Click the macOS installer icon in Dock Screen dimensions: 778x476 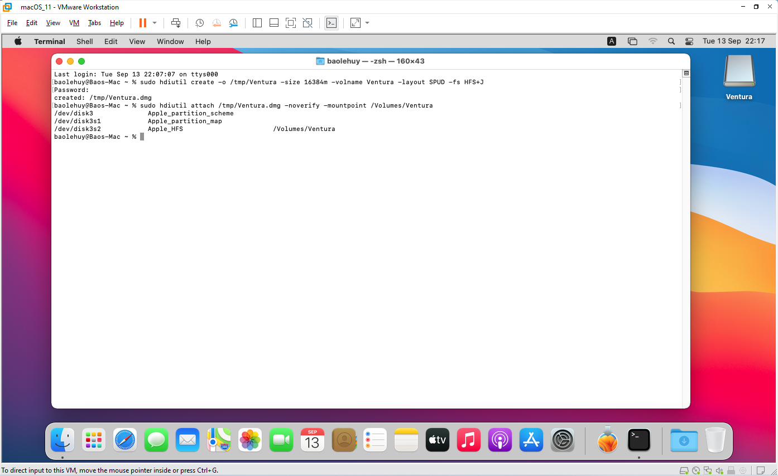[x=608, y=439]
